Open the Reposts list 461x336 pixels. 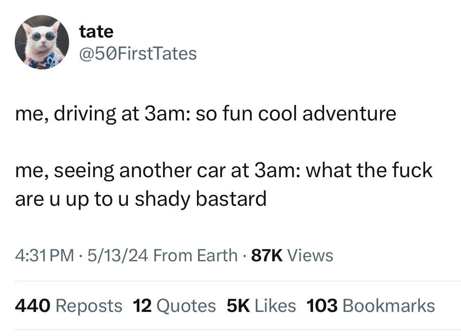coord(89,306)
